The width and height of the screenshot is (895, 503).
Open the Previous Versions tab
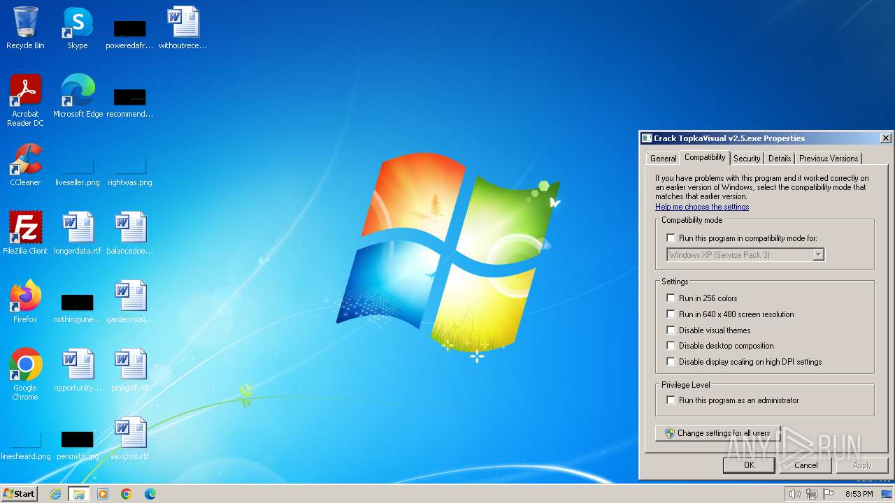pos(829,159)
